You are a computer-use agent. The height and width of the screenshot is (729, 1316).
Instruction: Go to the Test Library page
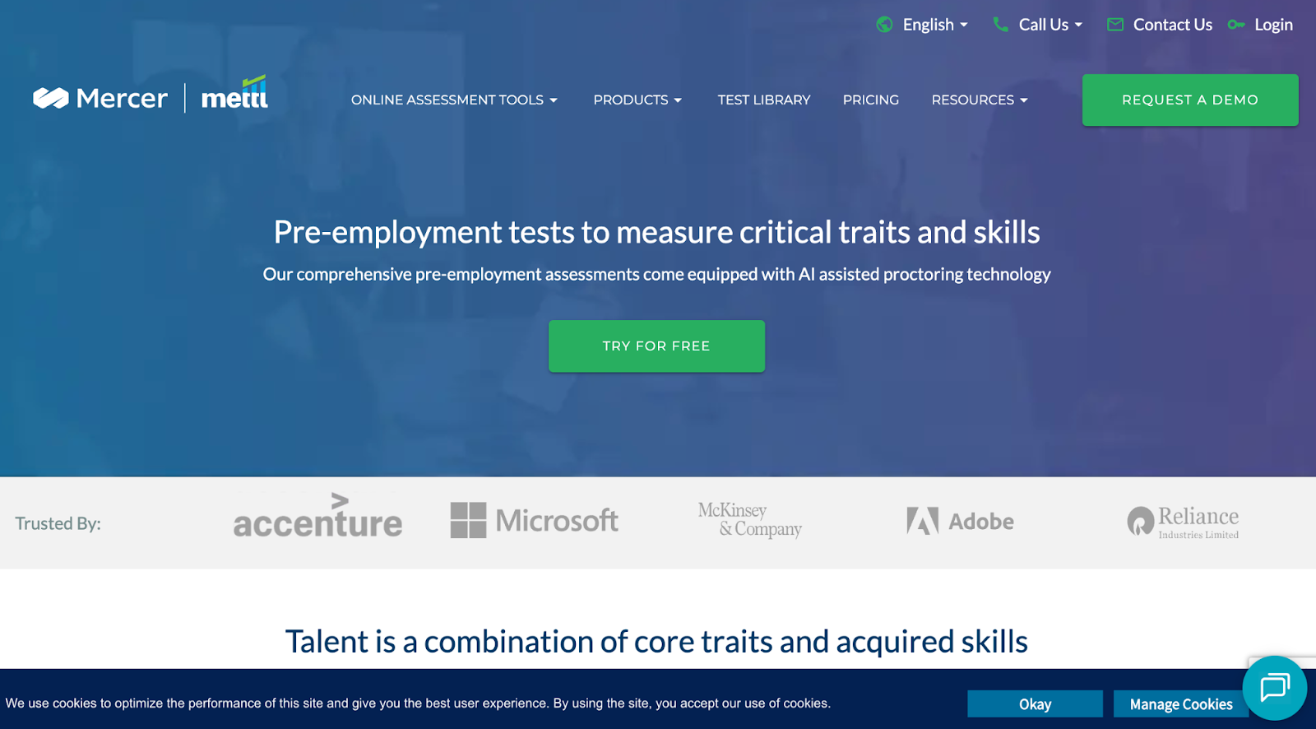763,100
